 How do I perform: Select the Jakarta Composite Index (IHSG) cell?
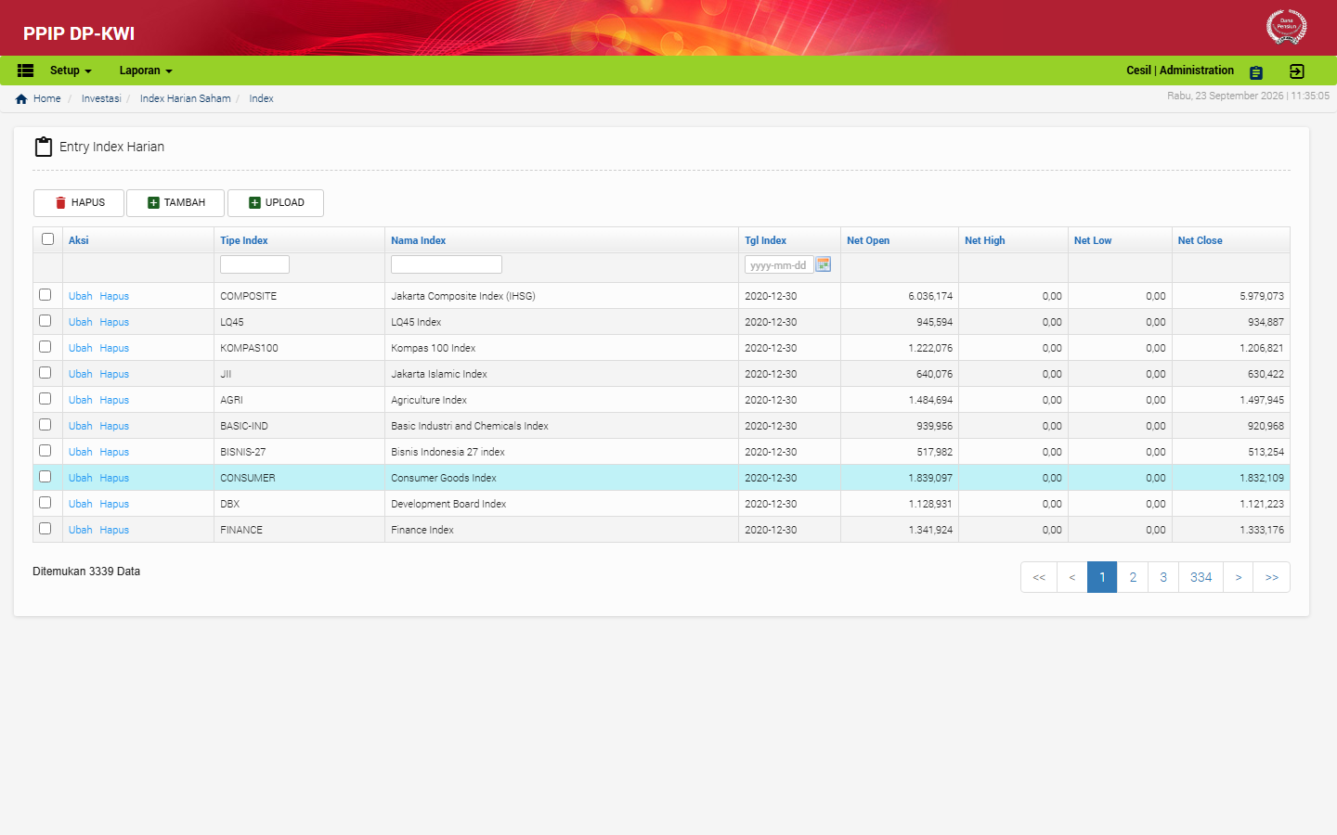pos(562,296)
